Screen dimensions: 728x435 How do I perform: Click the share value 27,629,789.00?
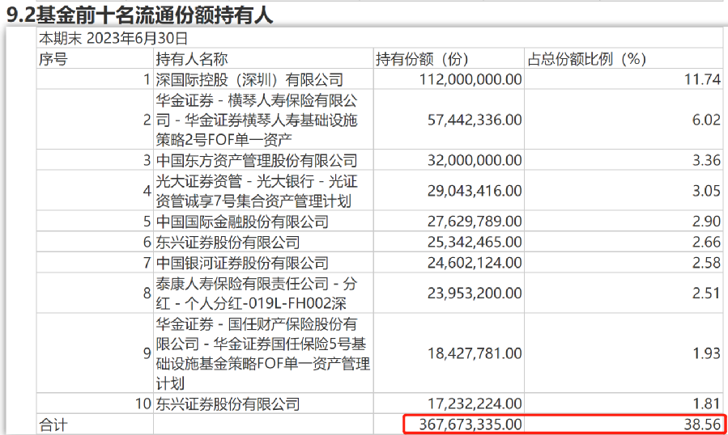point(475,222)
